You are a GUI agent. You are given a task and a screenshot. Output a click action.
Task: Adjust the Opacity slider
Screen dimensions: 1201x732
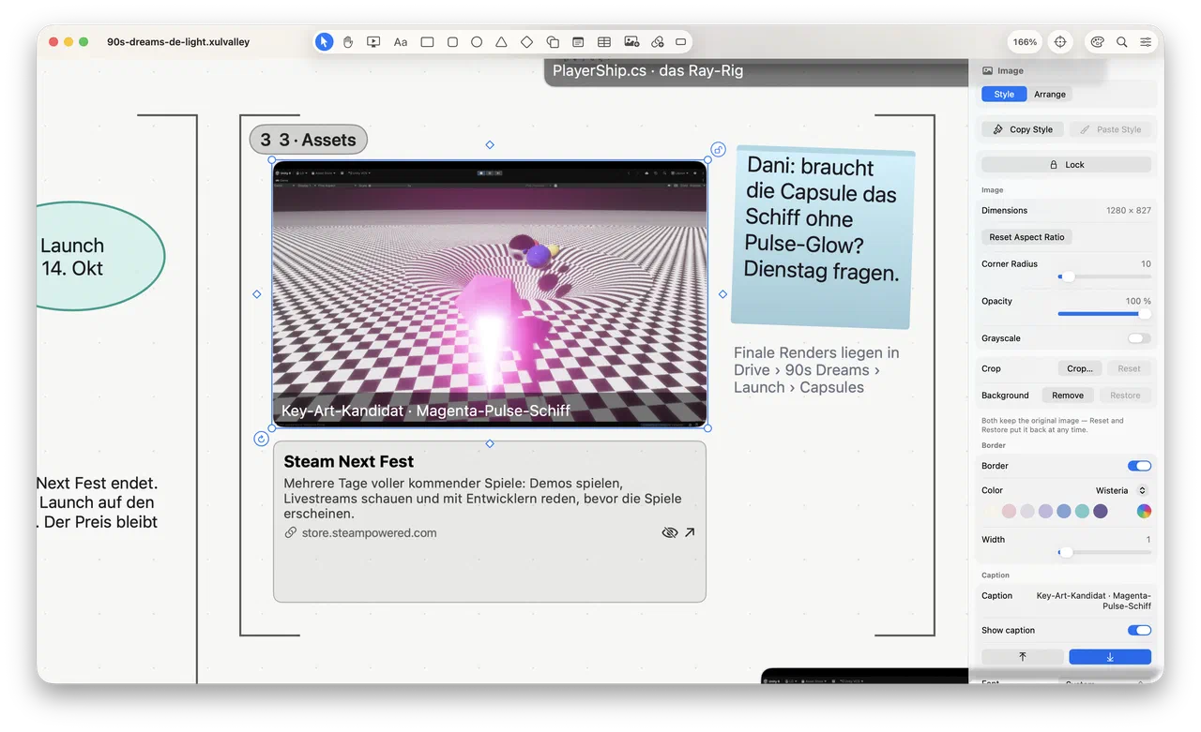coord(1104,314)
